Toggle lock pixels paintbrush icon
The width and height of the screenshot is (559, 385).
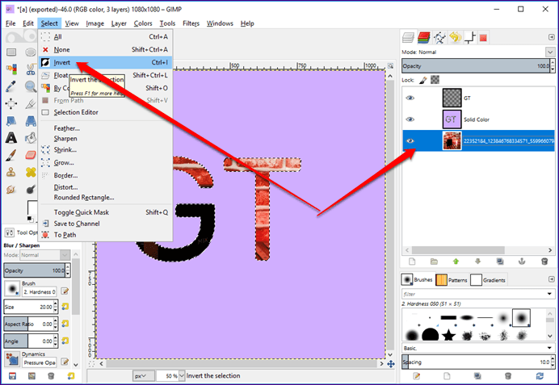point(423,80)
